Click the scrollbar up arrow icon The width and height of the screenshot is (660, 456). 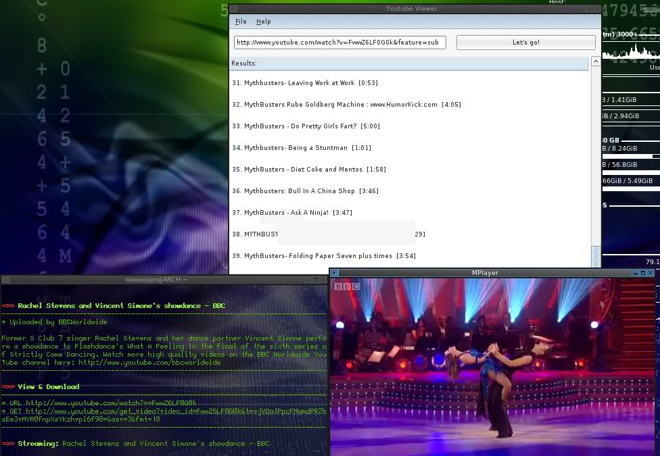point(595,61)
